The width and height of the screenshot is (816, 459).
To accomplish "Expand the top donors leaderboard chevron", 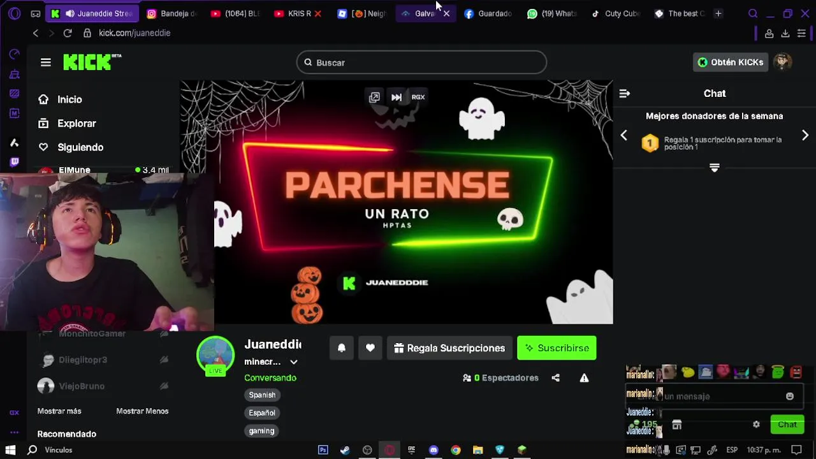I will 715,168.
